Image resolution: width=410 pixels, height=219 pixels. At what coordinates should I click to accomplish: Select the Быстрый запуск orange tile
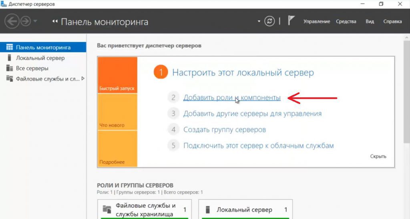point(117,75)
